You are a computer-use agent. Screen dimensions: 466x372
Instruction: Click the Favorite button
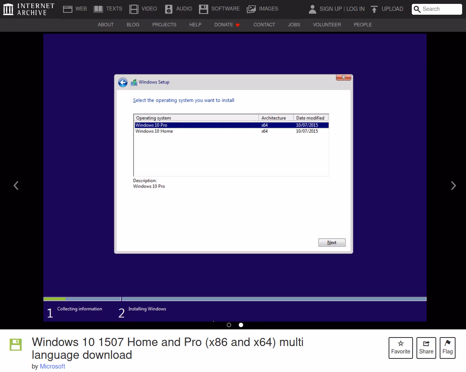pos(401,348)
